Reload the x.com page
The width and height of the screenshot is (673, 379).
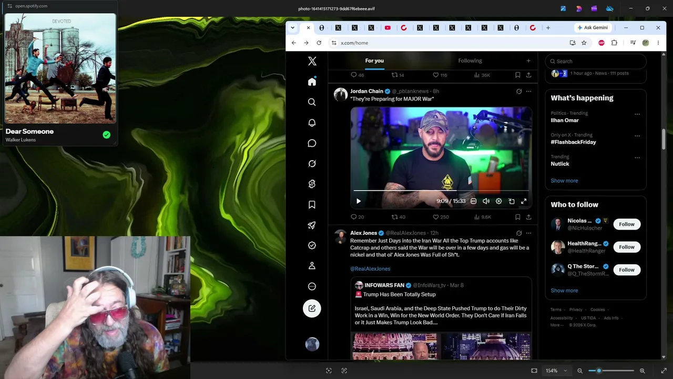tap(319, 43)
